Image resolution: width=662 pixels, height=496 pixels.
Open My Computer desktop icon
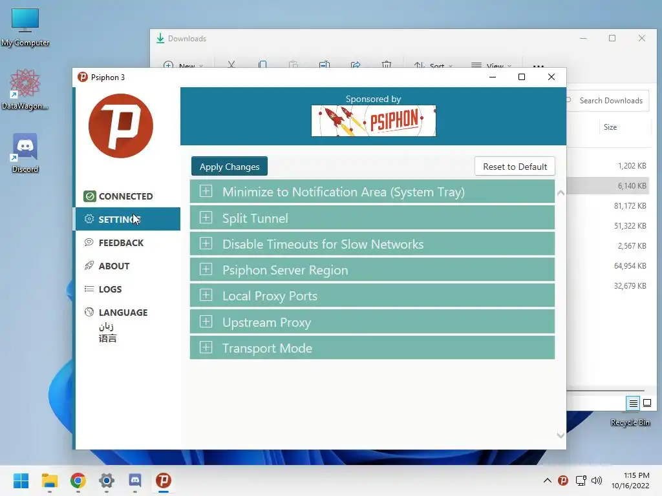(x=25, y=27)
